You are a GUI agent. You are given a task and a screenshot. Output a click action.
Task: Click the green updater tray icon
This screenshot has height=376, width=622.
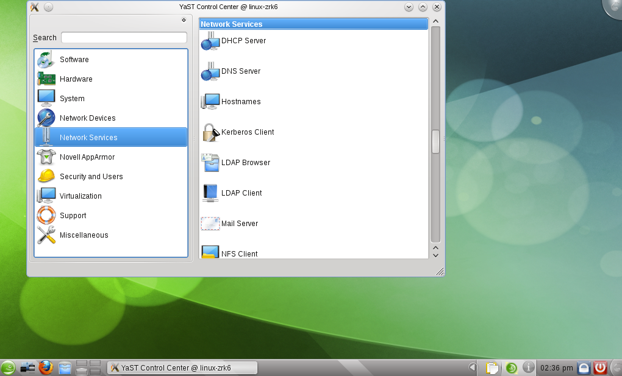pyautogui.click(x=512, y=368)
